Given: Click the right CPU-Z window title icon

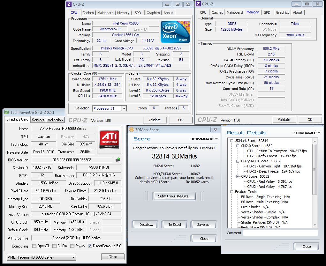Looking at the screenshot, I should click(x=198, y=4).
